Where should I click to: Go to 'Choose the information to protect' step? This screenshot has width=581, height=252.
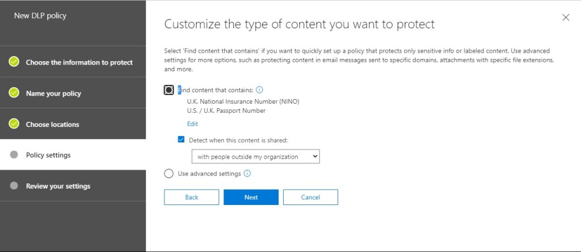click(79, 62)
